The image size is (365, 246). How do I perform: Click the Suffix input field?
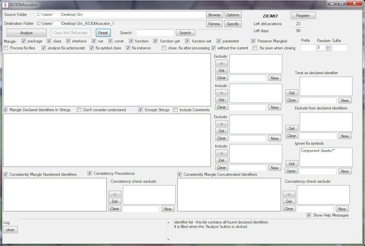(339, 47)
